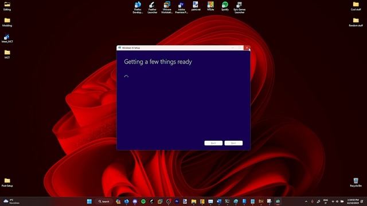Open the notification center bell icon
Image resolution: width=367 pixels, height=206 pixels.
tap(362, 201)
